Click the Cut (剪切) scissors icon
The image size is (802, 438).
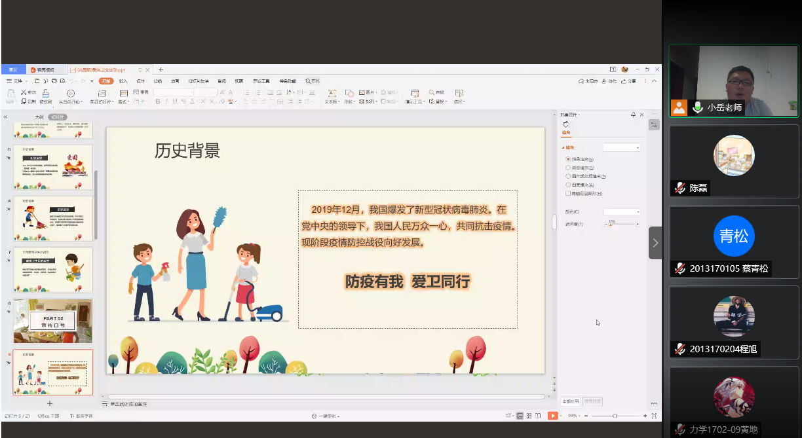(x=24, y=92)
